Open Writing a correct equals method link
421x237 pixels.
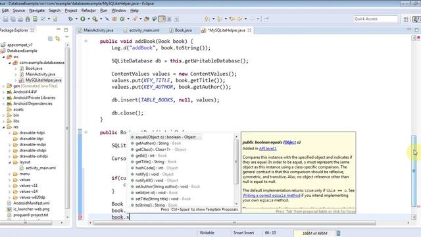click(x=271, y=196)
